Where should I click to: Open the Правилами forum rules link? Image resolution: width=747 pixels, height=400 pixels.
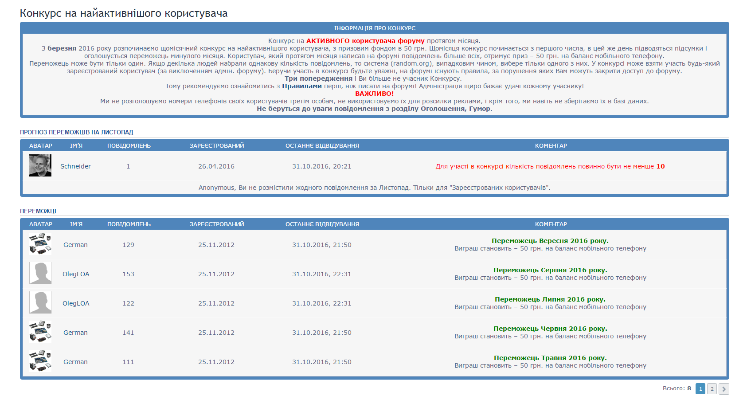click(301, 86)
